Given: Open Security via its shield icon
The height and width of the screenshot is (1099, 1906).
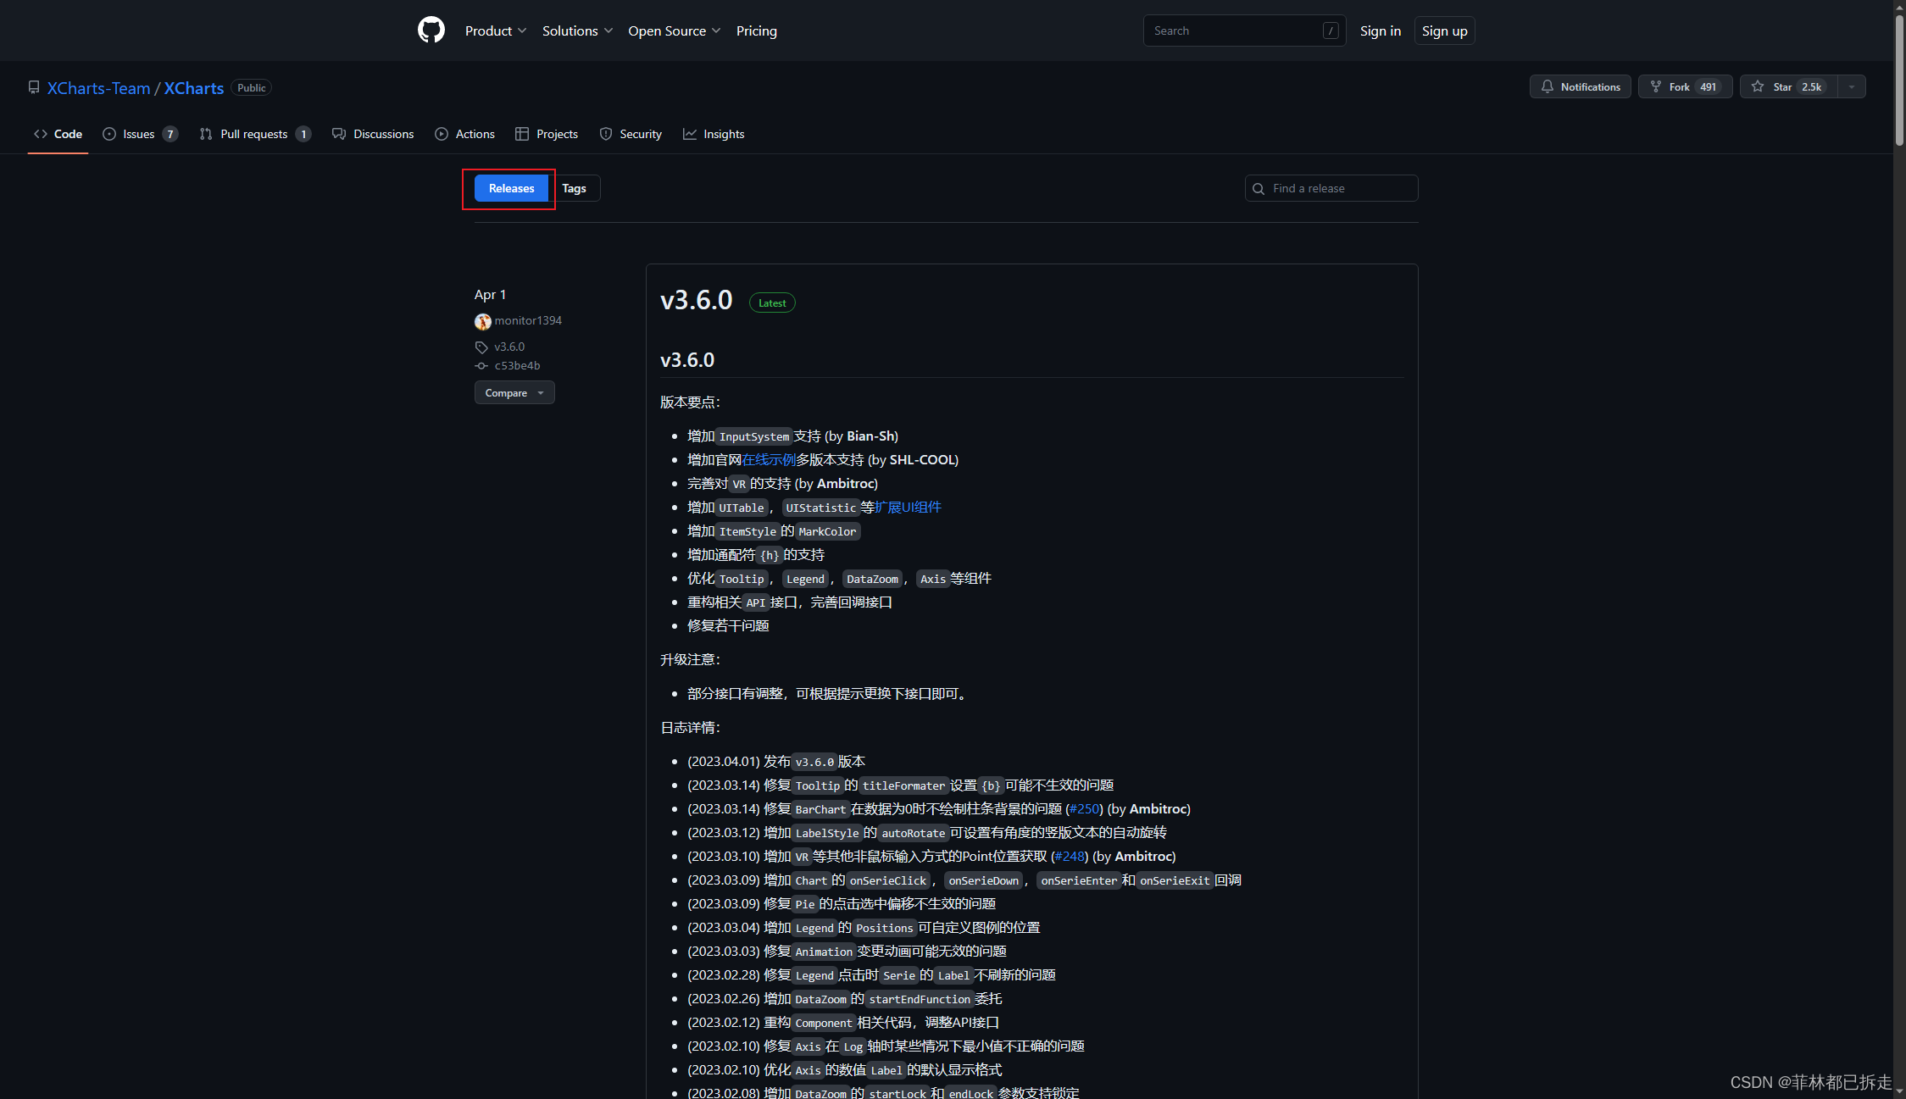Looking at the screenshot, I should [x=605, y=133].
